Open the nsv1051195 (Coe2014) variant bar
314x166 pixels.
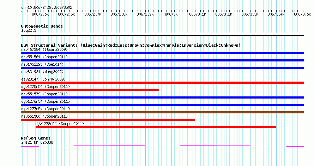coord(162,68)
